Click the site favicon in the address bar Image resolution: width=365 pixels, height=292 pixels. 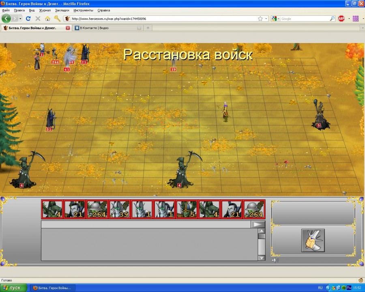point(67,19)
